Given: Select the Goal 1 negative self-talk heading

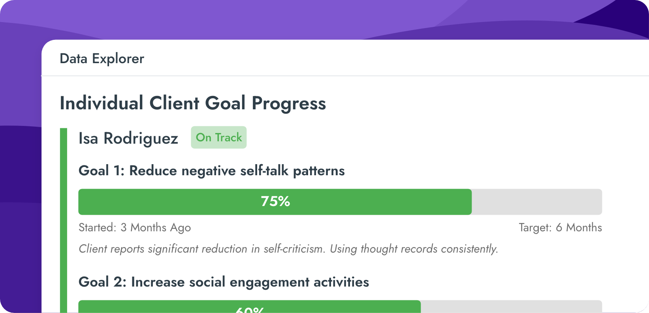Looking at the screenshot, I should pyautogui.click(x=211, y=171).
